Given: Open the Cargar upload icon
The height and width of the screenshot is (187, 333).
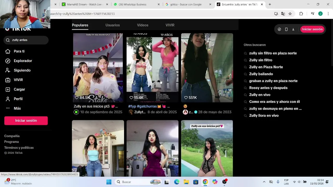Looking at the screenshot, I should coord(8,89).
